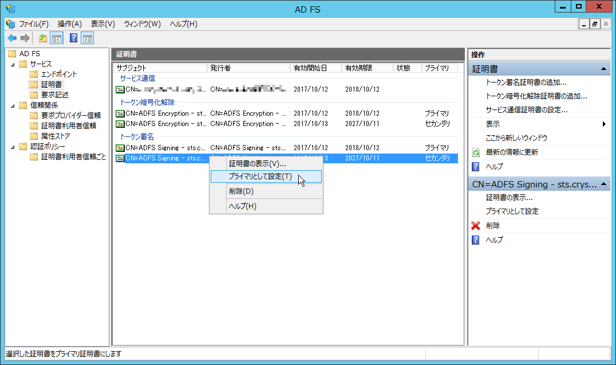The width and height of the screenshot is (616, 365).
Task: Open the ファイル(F) menu
Action: [x=34, y=24]
